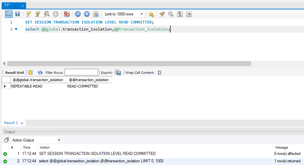The width and height of the screenshot is (304, 165).
Task: Click the green success icon for row 2
Action: click(5, 161)
